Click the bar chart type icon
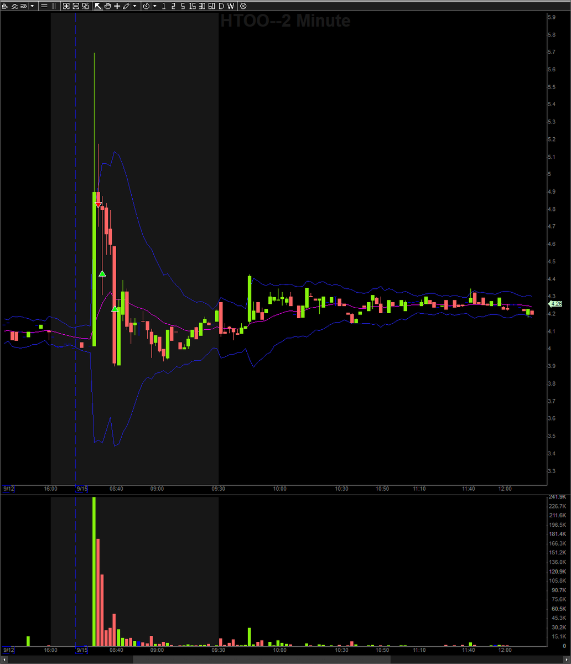571x664 pixels. 5,6
